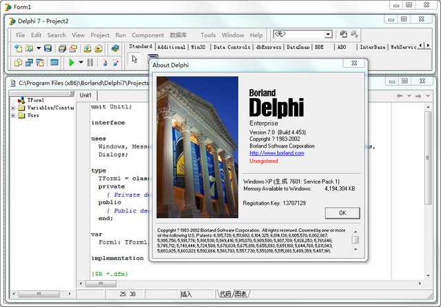Image resolution: width=441 pixels, height=307 pixels.
Task: Expand the Uses tree node
Action: coord(13,115)
